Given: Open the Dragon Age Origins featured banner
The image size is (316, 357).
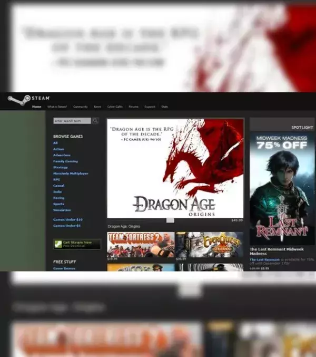Looking at the screenshot, I should tap(175, 168).
